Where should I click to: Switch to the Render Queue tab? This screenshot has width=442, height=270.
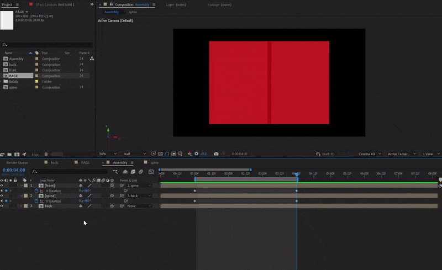coord(17,163)
